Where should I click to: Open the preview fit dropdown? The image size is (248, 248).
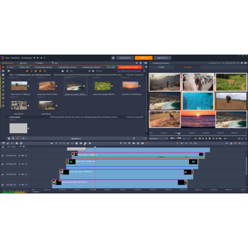(x=159, y=138)
